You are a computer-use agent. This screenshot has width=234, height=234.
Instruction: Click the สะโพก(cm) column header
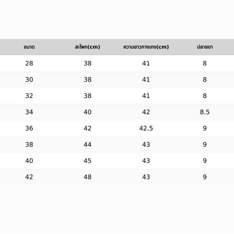click(87, 47)
